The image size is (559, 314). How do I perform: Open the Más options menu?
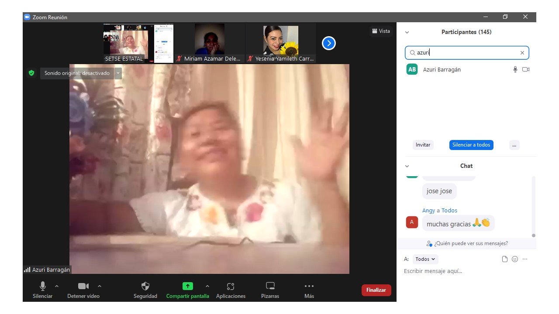point(309,290)
